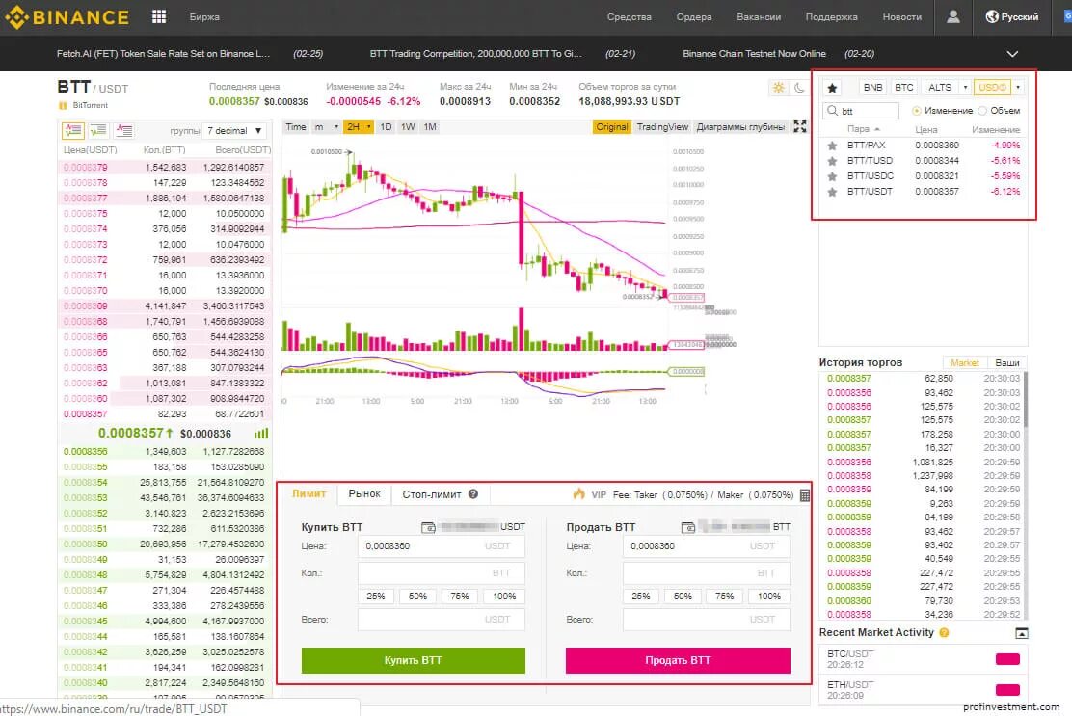Select the BTC market tab
This screenshot has height=716, width=1072.
point(904,88)
